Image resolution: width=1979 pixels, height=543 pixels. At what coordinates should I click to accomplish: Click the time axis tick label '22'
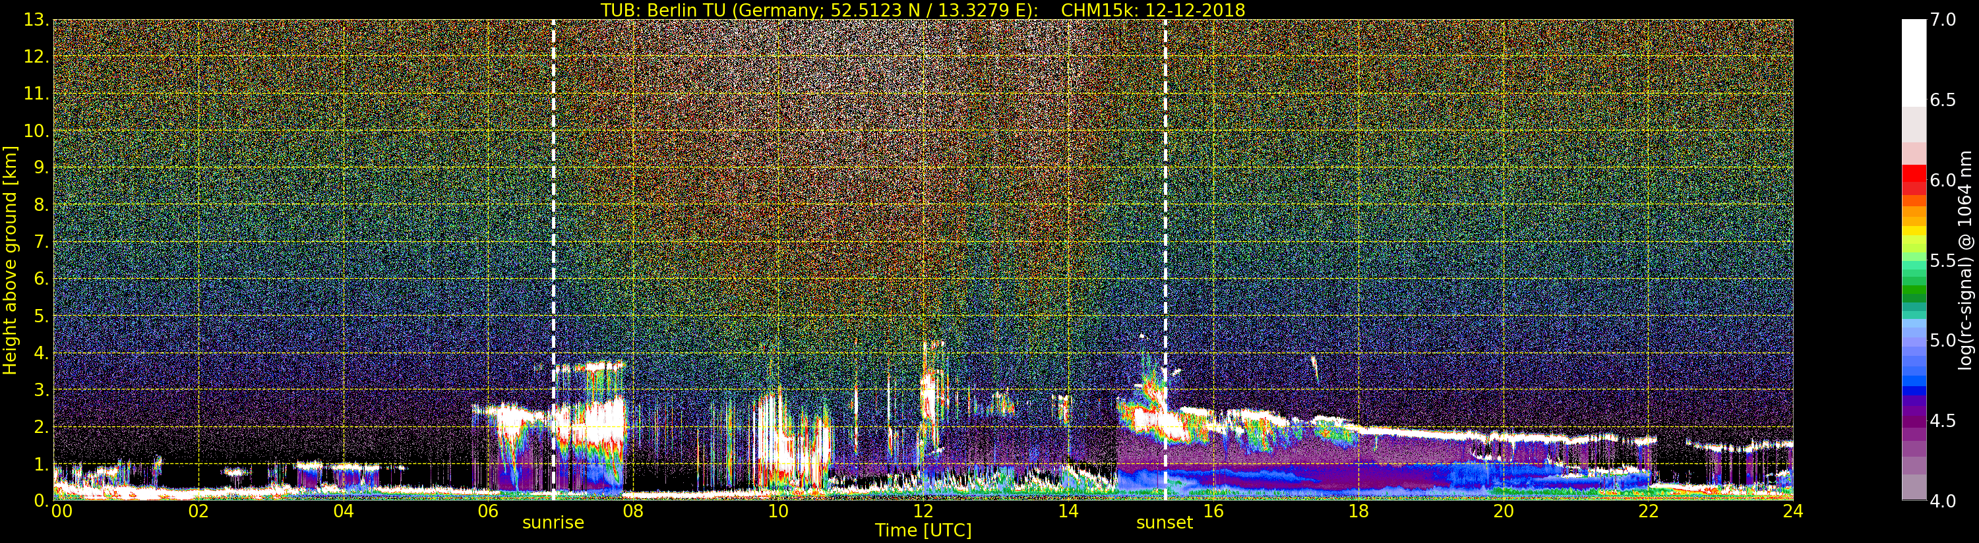pyautogui.click(x=1648, y=511)
